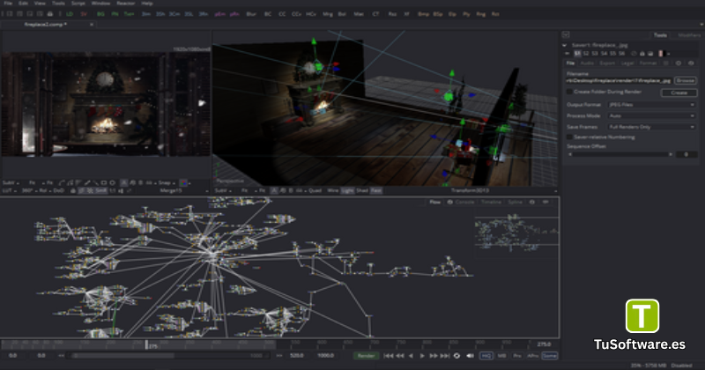Viewport: 705px width, 370px height.
Task: Add a Bitmap mask (Bmp) tool
Action: coord(424,14)
